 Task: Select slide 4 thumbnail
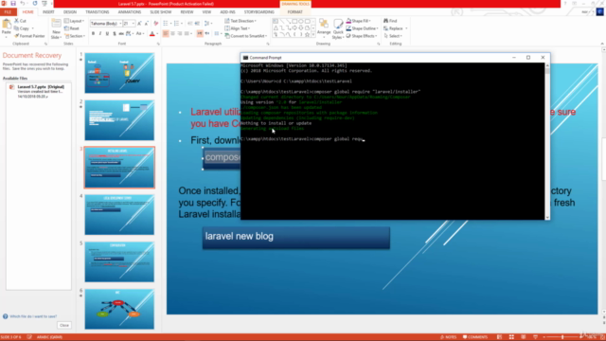[119, 215]
